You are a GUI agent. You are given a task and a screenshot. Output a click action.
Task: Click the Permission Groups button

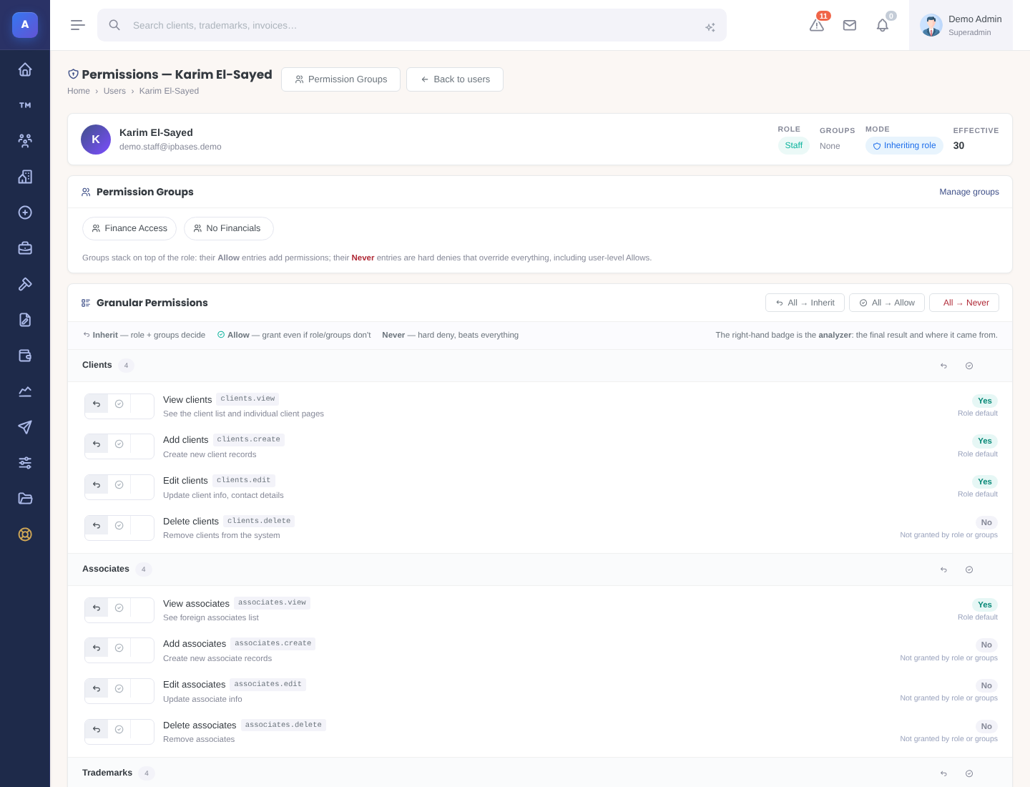pos(340,79)
